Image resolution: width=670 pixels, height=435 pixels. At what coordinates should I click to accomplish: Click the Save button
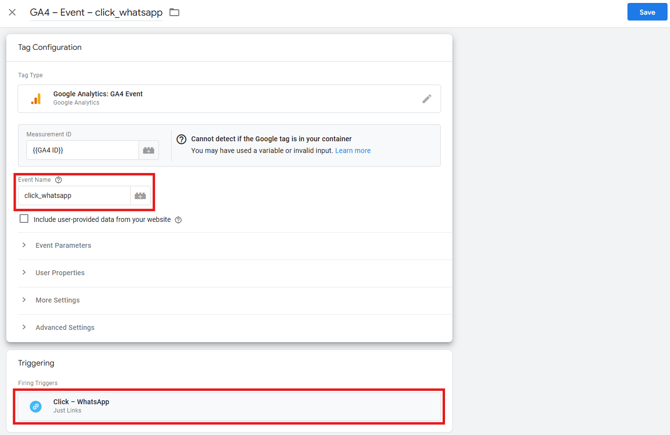tap(647, 12)
